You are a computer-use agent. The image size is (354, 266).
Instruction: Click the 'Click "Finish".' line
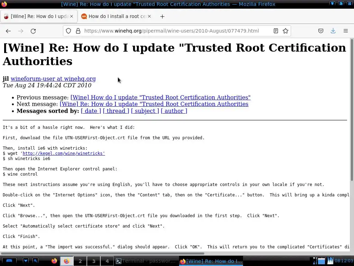(x=21, y=236)
